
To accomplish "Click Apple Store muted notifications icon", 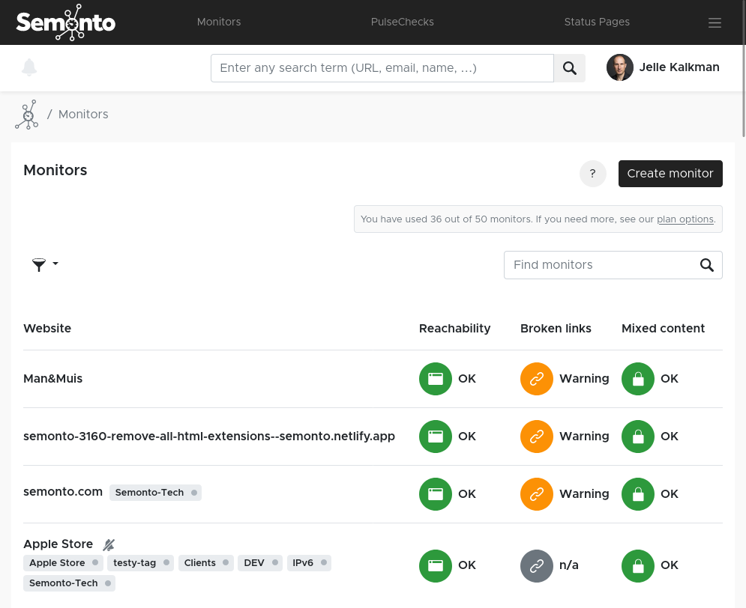I will (109, 545).
